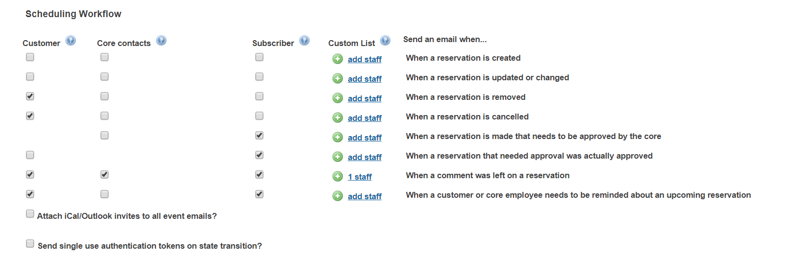Toggle single use authentication tokens checkbox
The image size is (785, 257).
30,244
